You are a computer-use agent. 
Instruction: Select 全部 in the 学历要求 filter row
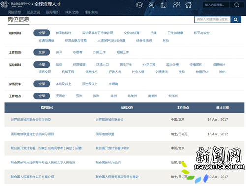(x=42, y=84)
